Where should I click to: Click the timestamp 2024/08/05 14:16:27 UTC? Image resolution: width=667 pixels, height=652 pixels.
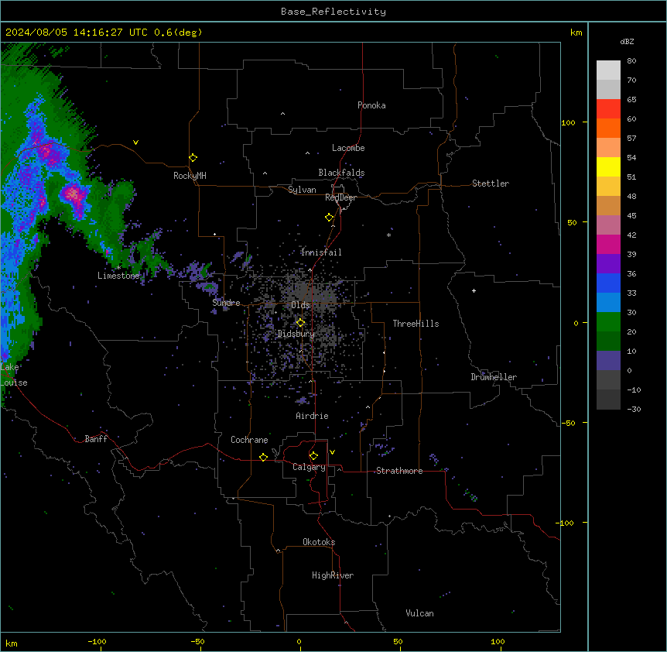pos(77,33)
